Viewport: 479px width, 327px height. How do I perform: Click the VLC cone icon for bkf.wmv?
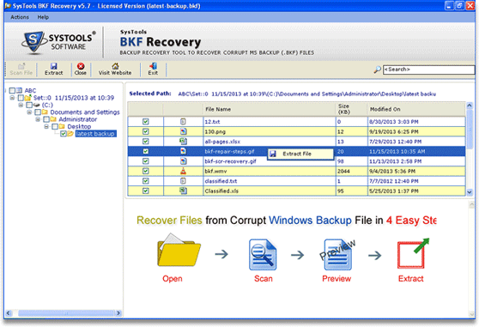183,171
